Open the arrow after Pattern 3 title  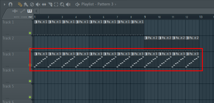(x=116, y=5)
